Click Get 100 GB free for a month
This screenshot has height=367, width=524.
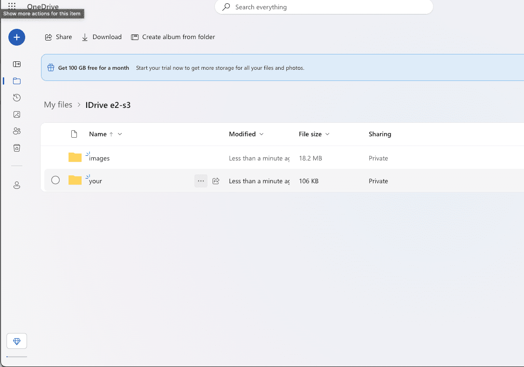click(x=94, y=68)
